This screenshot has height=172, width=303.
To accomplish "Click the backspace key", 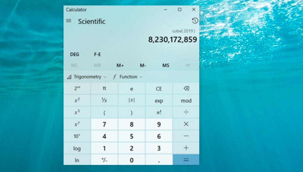I will (x=186, y=88).
